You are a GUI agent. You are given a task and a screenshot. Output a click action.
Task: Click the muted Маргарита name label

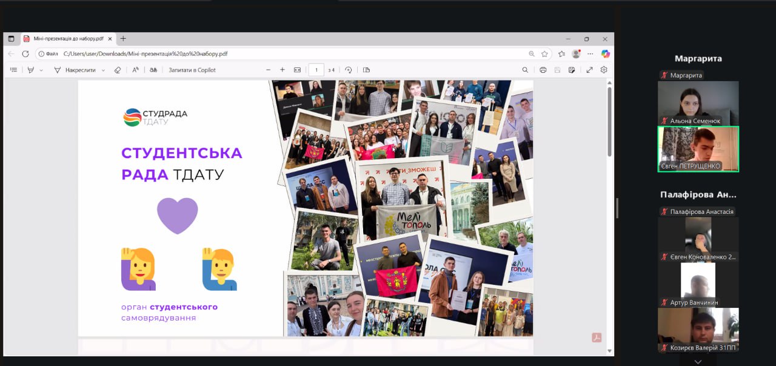[682, 75]
